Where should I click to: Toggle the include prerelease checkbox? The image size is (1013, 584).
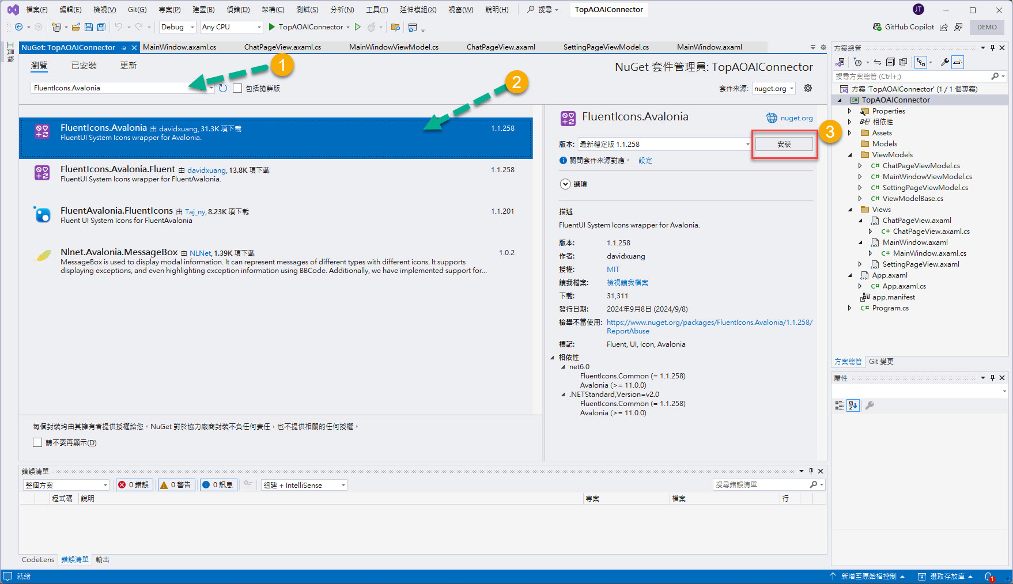[x=237, y=88]
